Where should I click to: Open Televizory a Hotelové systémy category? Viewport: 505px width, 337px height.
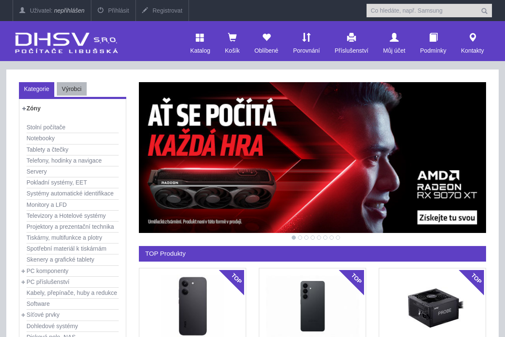pyautogui.click(x=66, y=216)
